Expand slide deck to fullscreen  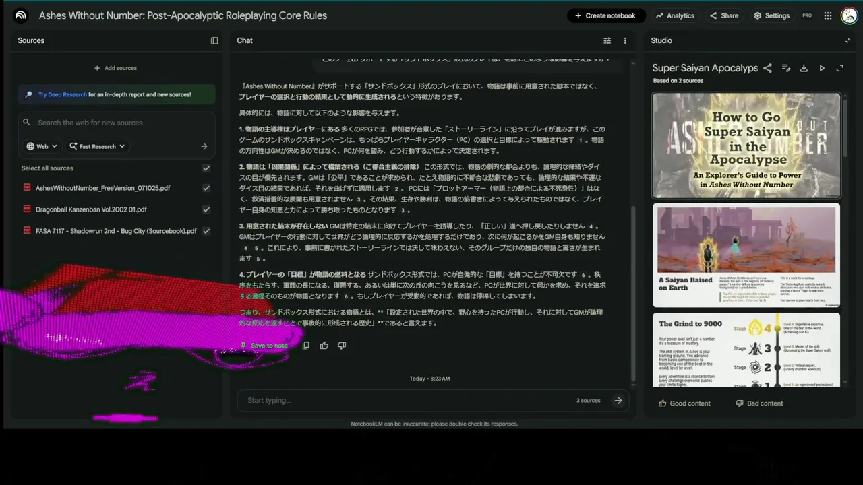click(x=840, y=68)
